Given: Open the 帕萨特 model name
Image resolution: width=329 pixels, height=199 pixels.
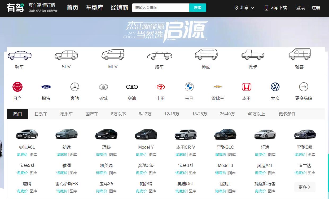Looking at the screenshot, I should 146,184.
